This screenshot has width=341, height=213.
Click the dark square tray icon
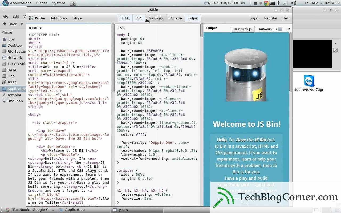coord(255,3)
